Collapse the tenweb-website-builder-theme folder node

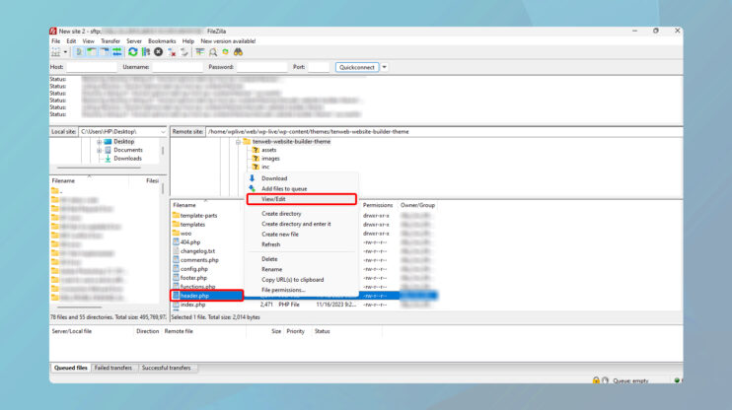click(239, 141)
